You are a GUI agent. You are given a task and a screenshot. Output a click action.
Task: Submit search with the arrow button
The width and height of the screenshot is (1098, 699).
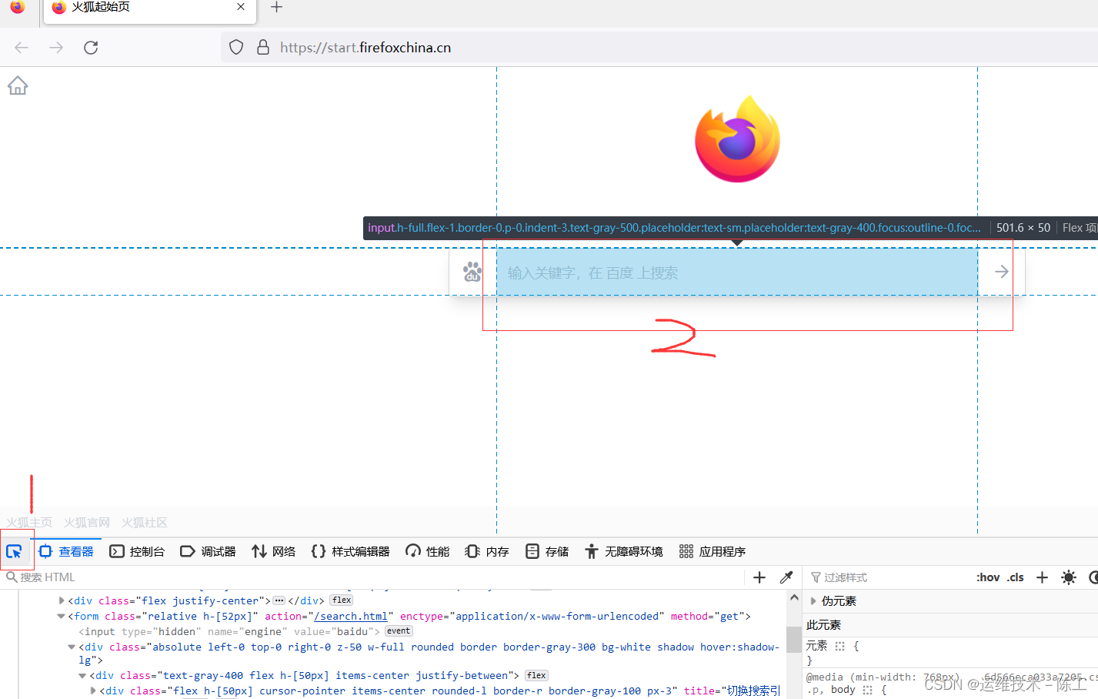pos(1001,272)
